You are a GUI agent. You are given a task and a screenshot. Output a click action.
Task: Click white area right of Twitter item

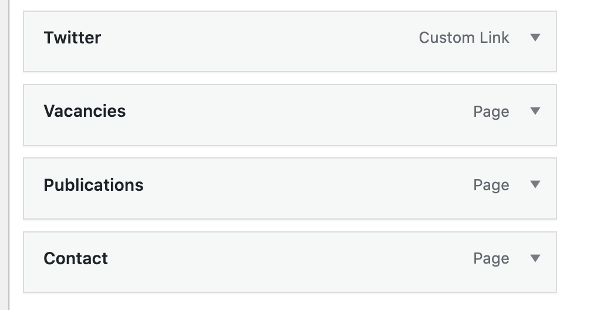click(585, 41)
